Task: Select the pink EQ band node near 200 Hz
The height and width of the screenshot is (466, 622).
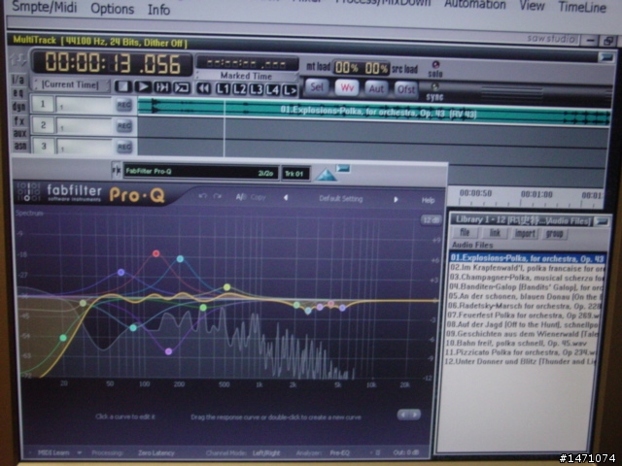Action: click(x=168, y=351)
